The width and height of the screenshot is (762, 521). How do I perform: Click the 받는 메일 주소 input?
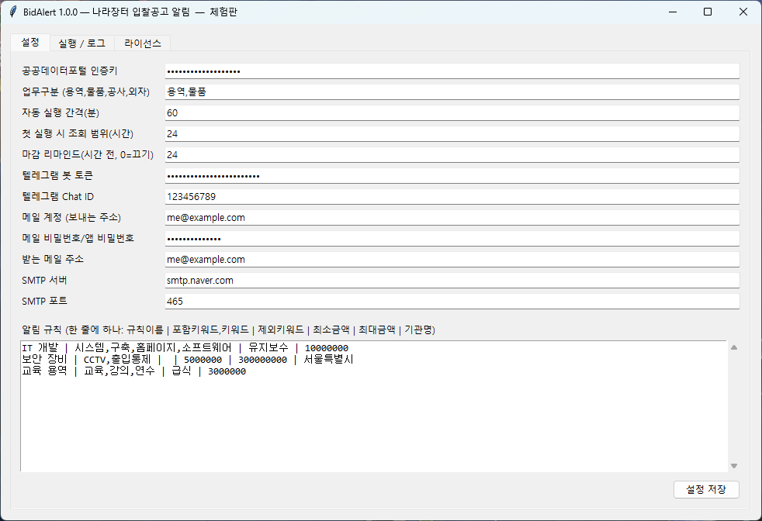pyautogui.click(x=452, y=259)
